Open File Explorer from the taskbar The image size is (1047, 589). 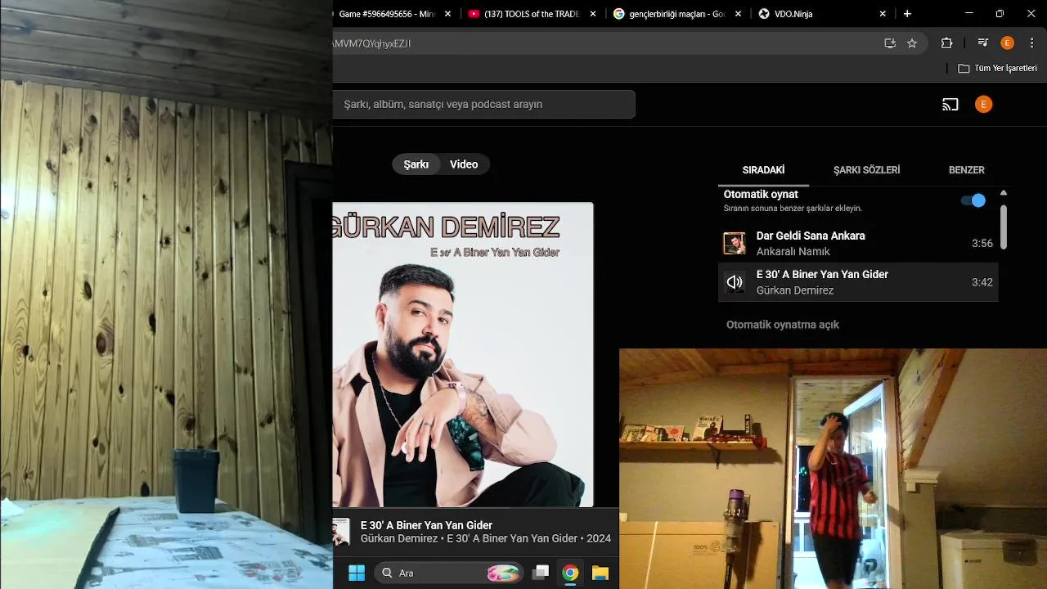coord(600,573)
